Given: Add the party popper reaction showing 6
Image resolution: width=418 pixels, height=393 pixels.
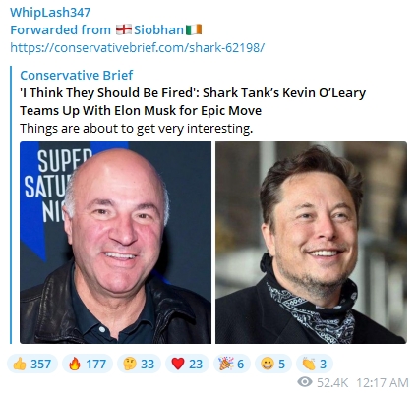Looking at the screenshot, I should coord(232,364).
